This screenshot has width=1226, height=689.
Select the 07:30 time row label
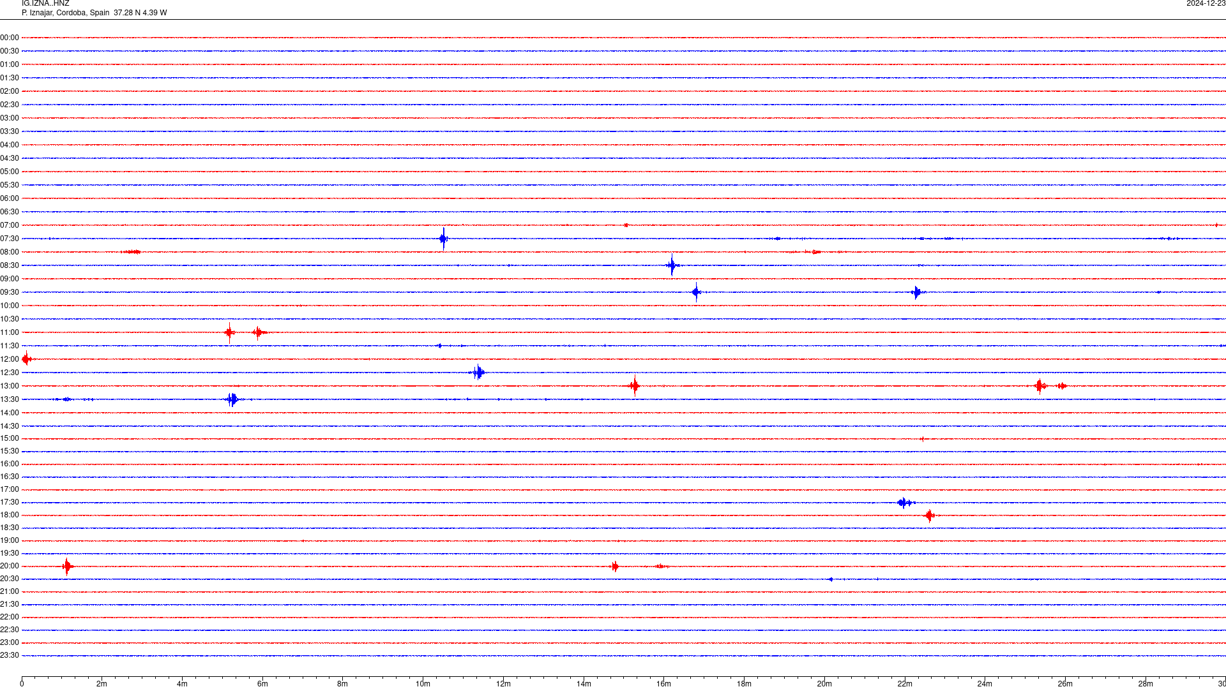tap(10, 239)
